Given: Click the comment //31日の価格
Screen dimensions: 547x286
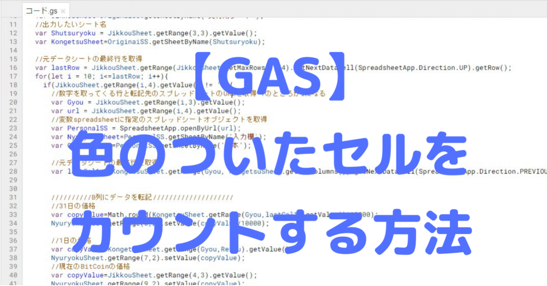Looking at the screenshot, I should [x=73, y=206].
